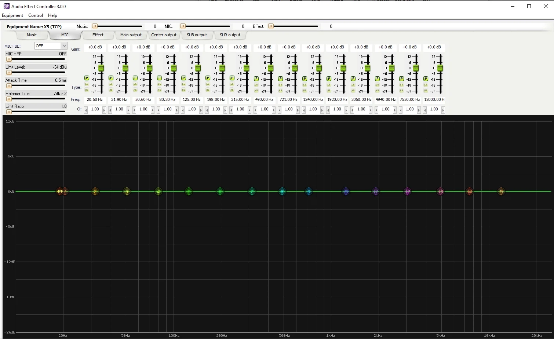Set 31.90 Hz band type to LS

pos(111,84)
